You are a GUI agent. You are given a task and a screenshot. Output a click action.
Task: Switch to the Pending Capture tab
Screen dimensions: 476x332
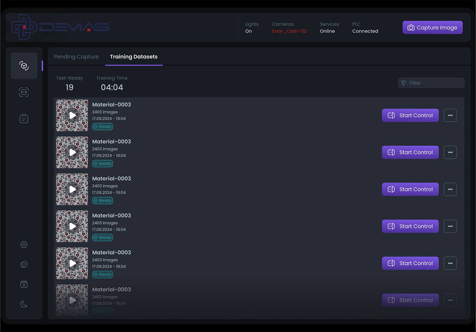coord(76,57)
